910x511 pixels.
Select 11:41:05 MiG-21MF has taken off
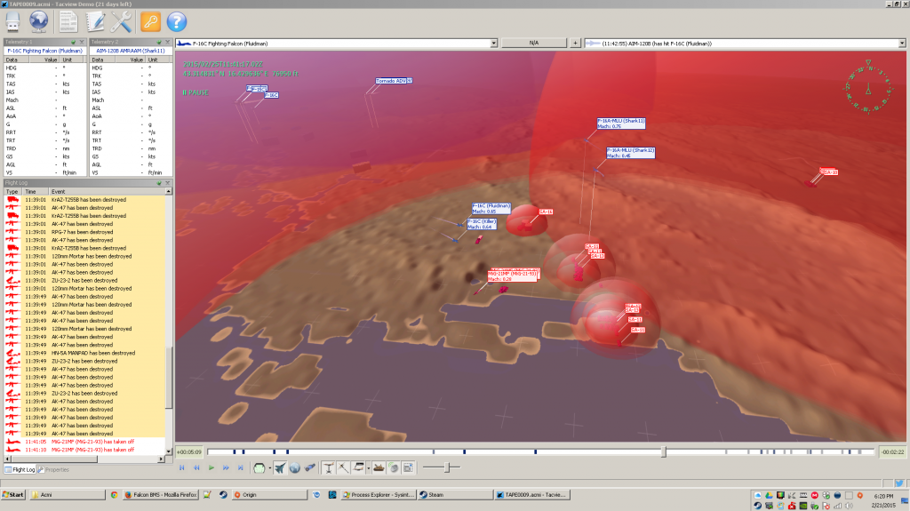point(84,442)
